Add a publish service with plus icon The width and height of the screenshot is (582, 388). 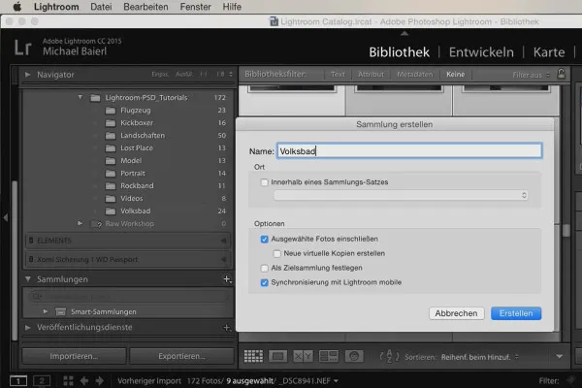coord(226,328)
